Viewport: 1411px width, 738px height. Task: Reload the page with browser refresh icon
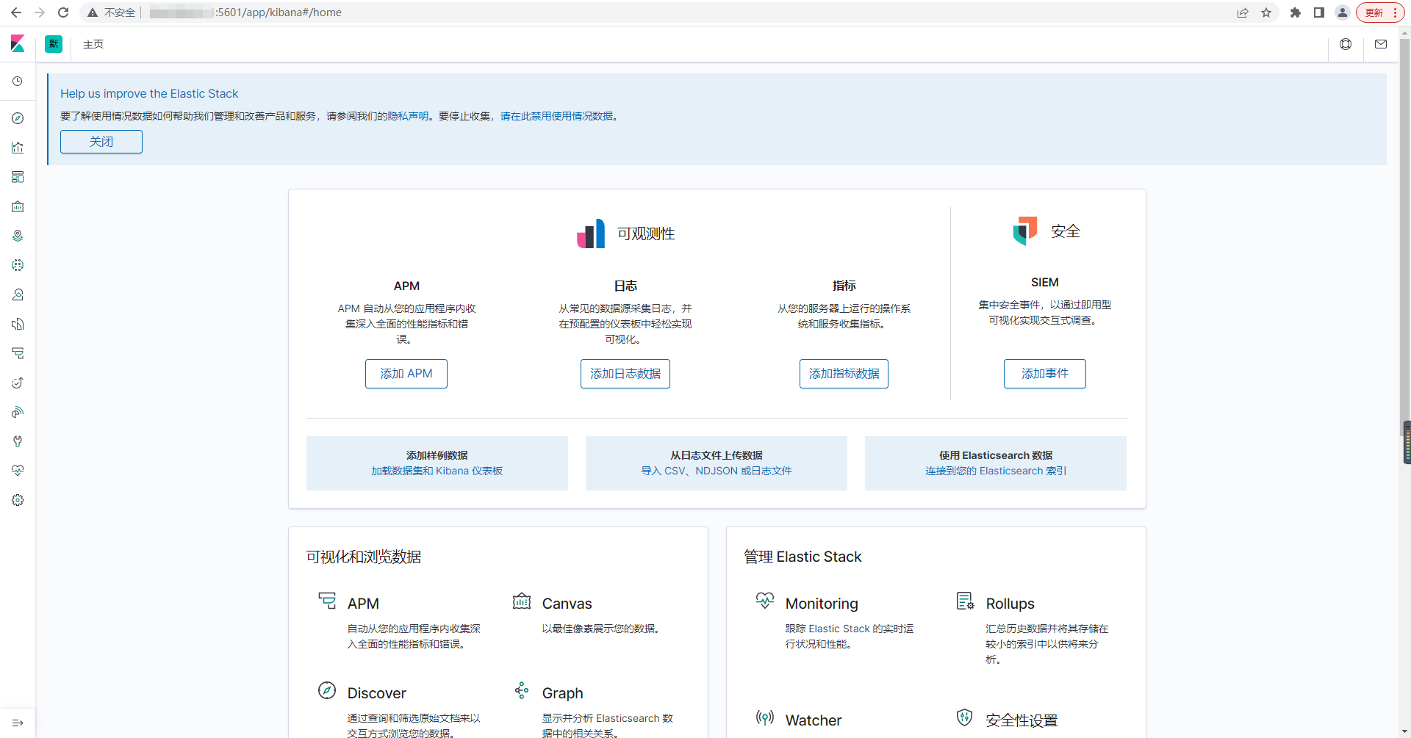(x=63, y=12)
